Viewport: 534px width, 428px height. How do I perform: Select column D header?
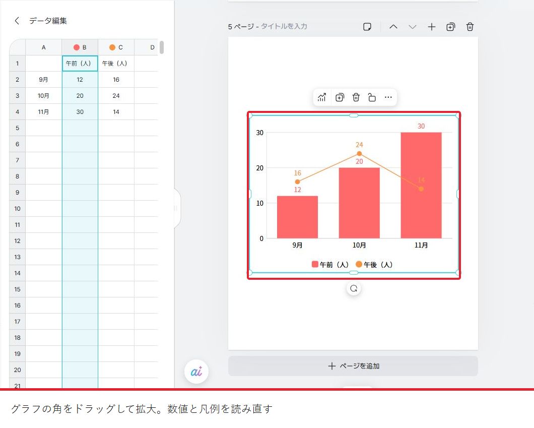tap(147, 47)
